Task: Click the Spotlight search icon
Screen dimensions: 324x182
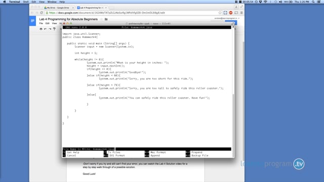Action: [x=313, y=2]
